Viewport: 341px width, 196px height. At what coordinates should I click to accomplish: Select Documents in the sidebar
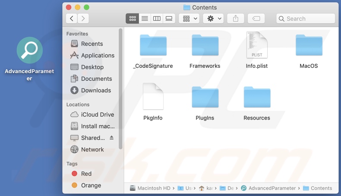point(91,79)
